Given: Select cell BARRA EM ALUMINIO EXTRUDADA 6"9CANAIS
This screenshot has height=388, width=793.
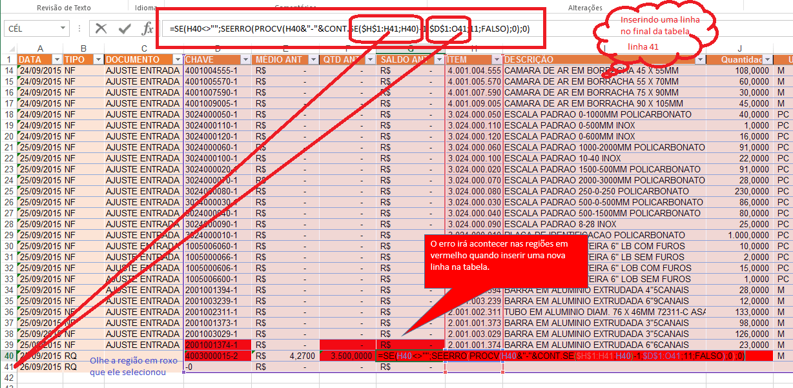Looking at the screenshot, I should tap(605, 301).
